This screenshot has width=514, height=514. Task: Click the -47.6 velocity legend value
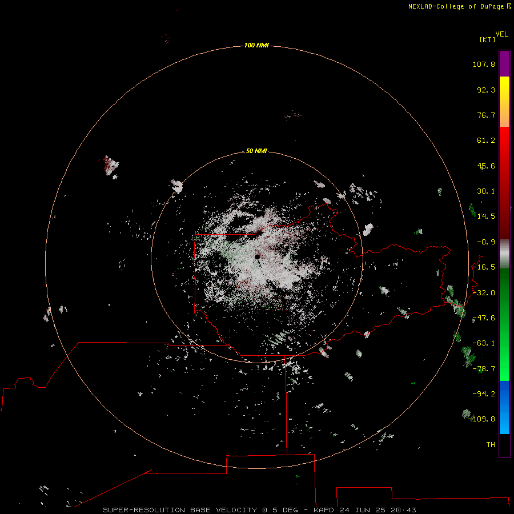(484, 318)
